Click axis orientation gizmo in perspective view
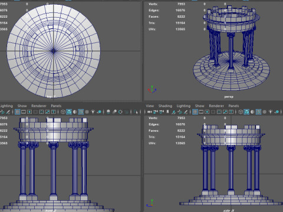Viewport: 283px width, 212px height. (152, 90)
